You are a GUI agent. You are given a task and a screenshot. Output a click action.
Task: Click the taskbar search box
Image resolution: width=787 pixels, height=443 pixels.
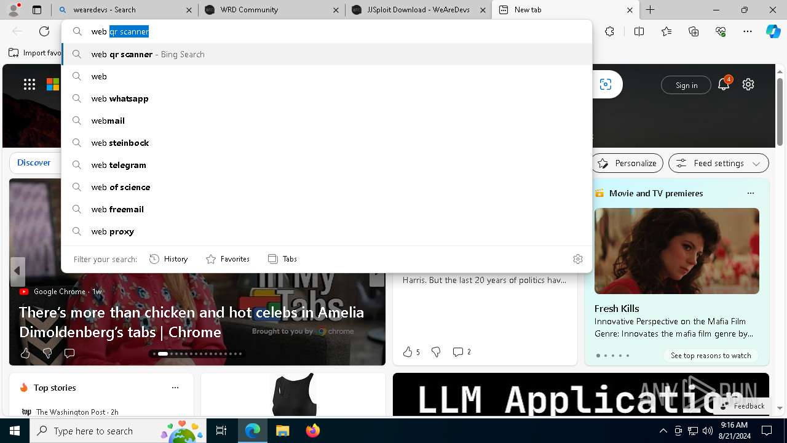pos(117,431)
